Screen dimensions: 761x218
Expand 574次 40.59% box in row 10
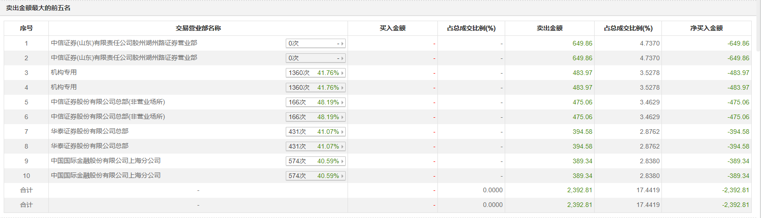click(316, 176)
